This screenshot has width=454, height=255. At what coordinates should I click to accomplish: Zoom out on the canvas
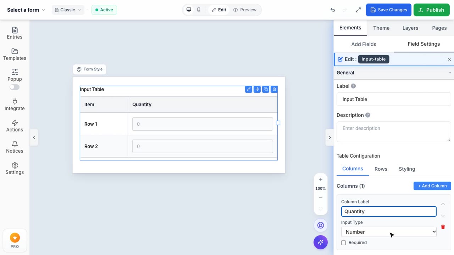point(321,197)
